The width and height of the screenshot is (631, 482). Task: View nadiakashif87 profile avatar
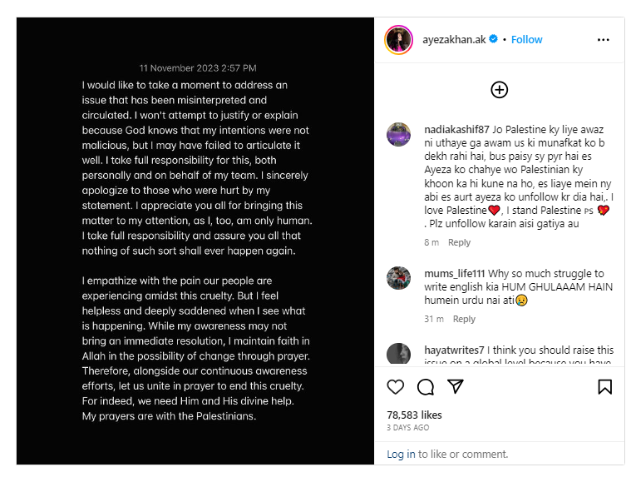coord(399,135)
